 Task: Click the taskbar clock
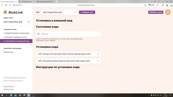[165, 95]
